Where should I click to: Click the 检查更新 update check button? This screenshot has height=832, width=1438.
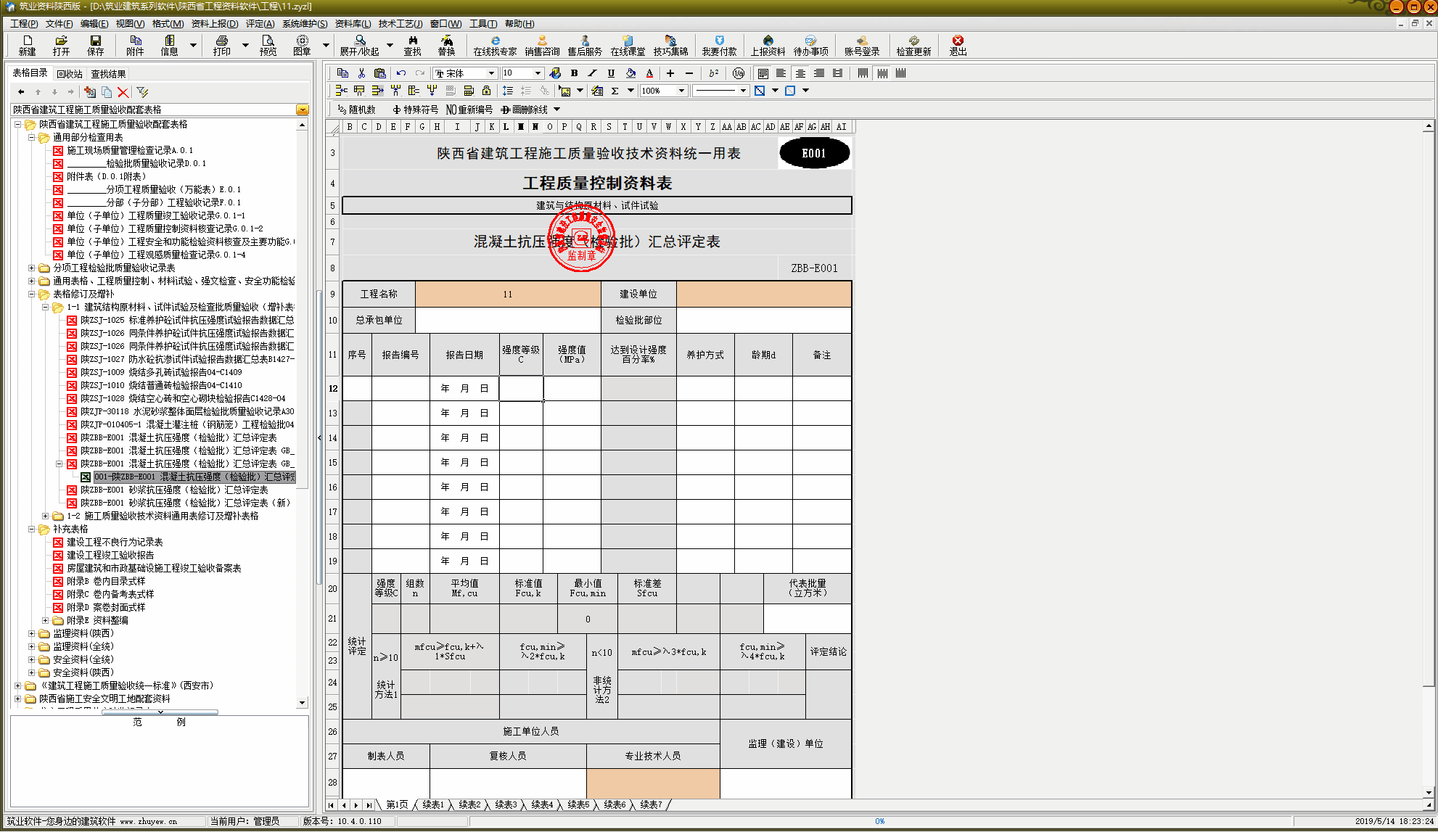tap(913, 45)
